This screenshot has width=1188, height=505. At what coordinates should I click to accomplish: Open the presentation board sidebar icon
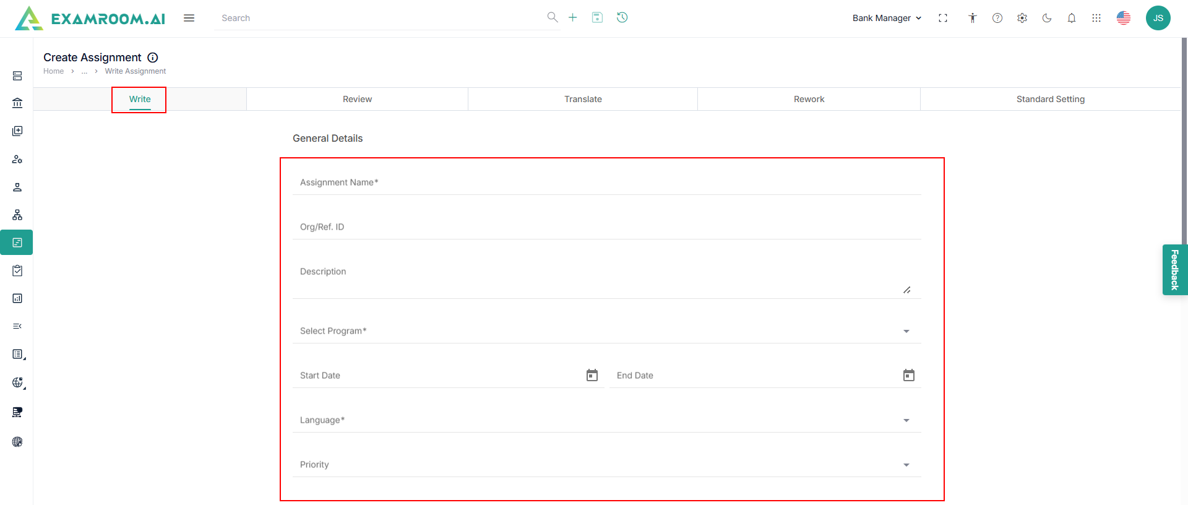(x=17, y=412)
